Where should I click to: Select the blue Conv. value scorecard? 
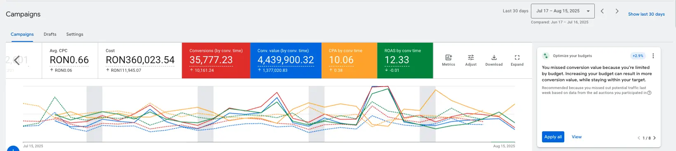pos(286,60)
